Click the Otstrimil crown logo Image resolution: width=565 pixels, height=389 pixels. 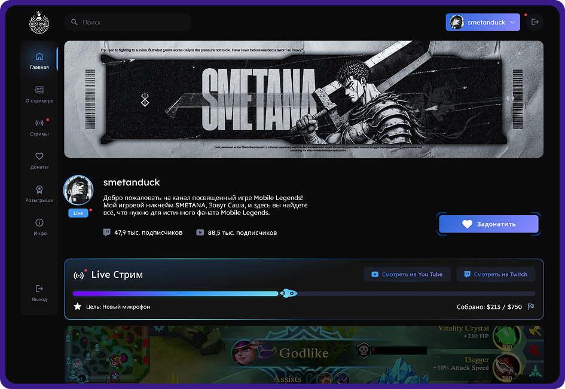click(x=39, y=22)
